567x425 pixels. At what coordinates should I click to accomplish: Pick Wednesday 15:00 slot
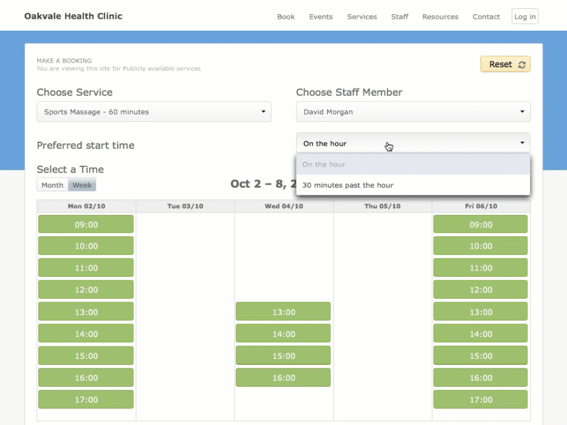283,355
